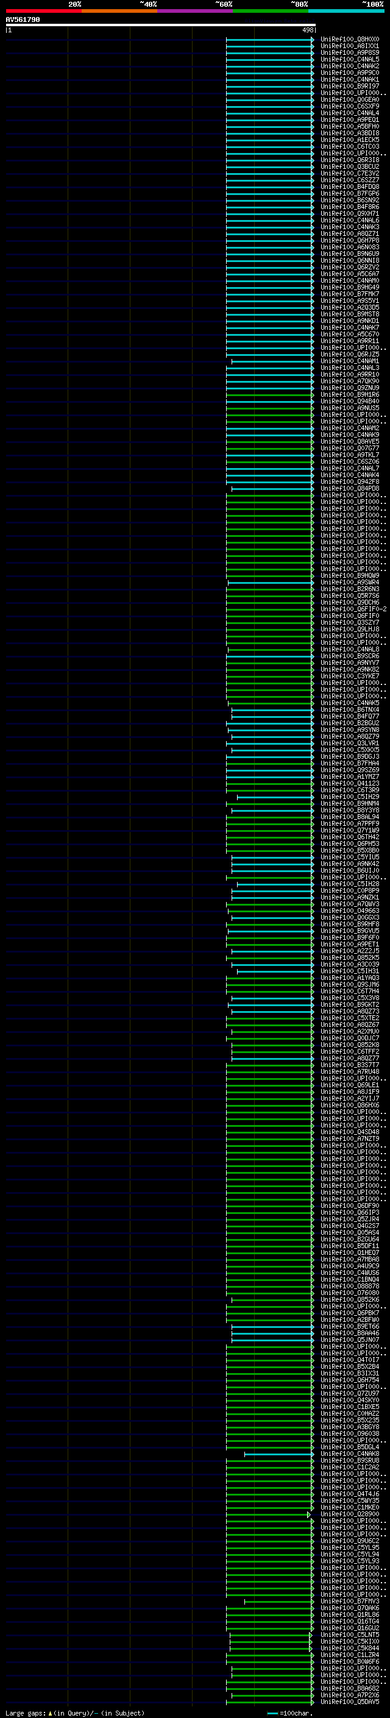The height and width of the screenshot is (1718, 390).
Task: Click the cyan ~100% identity legend bar
Action: click(x=347, y=11)
